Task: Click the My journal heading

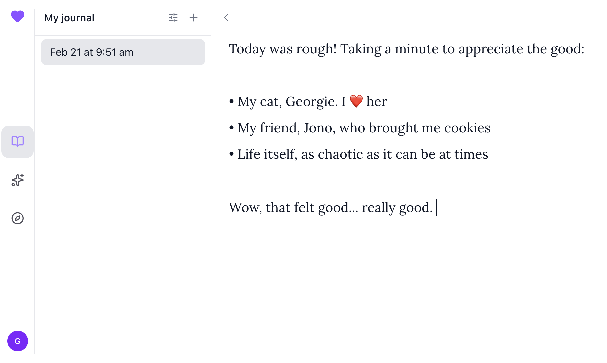Action: coord(69,18)
